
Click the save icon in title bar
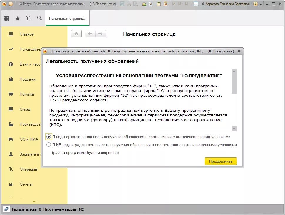122,4
